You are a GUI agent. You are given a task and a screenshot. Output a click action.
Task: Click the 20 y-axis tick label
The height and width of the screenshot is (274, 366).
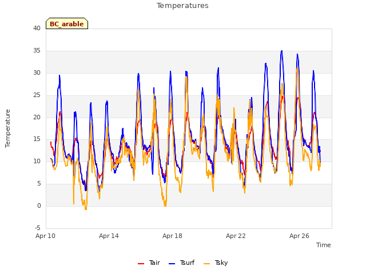coord(37,117)
